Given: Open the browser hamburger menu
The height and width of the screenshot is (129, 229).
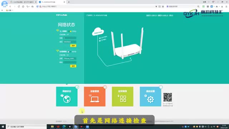Looking at the screenshot, I should click(226, 6).
